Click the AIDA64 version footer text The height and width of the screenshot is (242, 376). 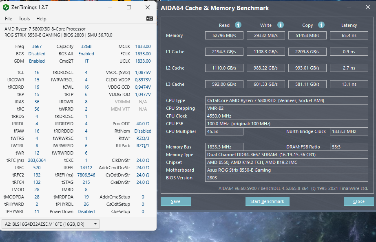(x=293, y=188)
